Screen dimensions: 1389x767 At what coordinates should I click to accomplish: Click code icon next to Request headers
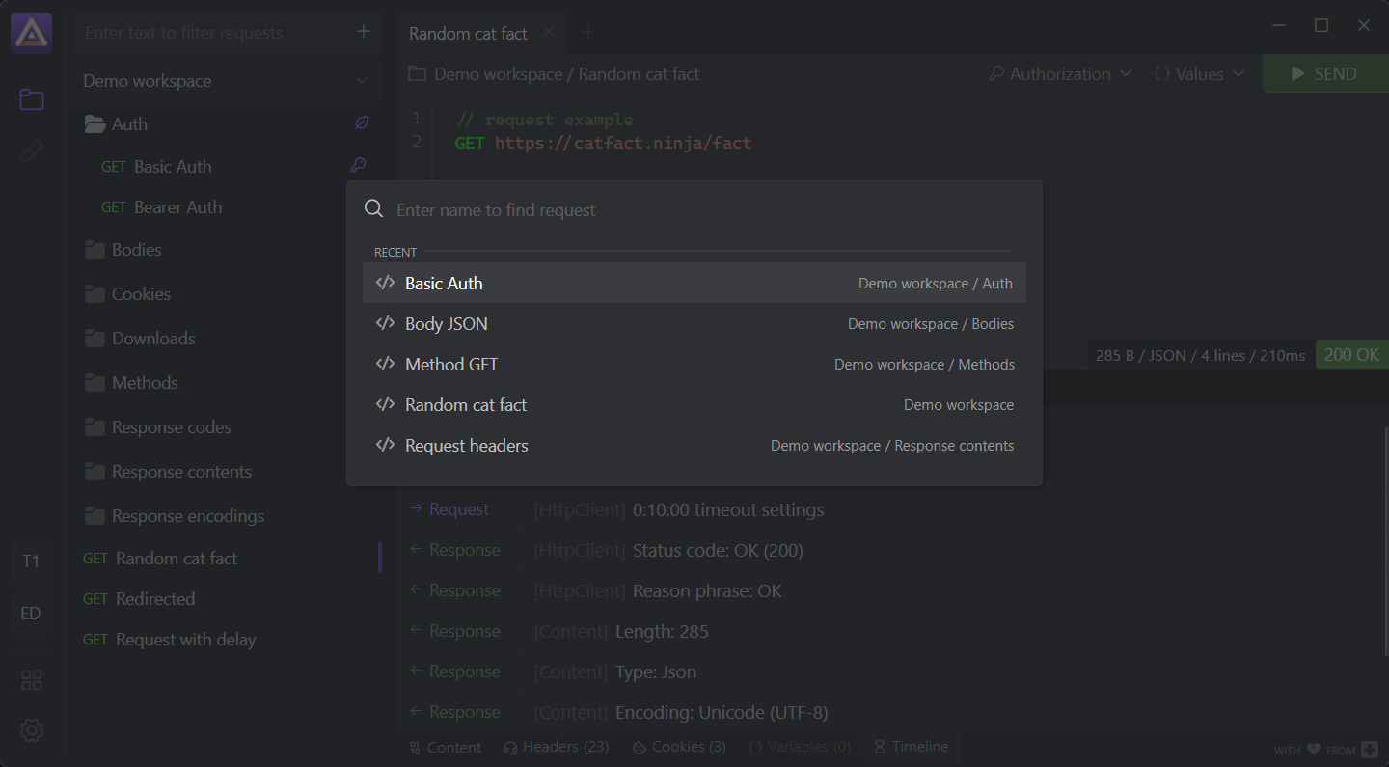(385, 445)
